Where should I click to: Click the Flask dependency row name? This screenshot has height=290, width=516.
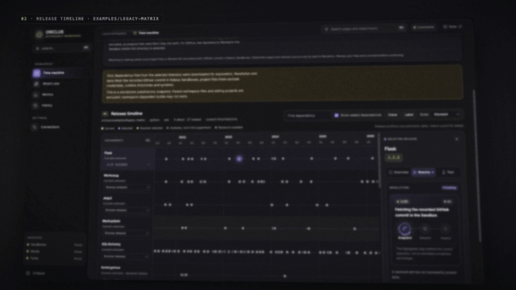[108, 153]
